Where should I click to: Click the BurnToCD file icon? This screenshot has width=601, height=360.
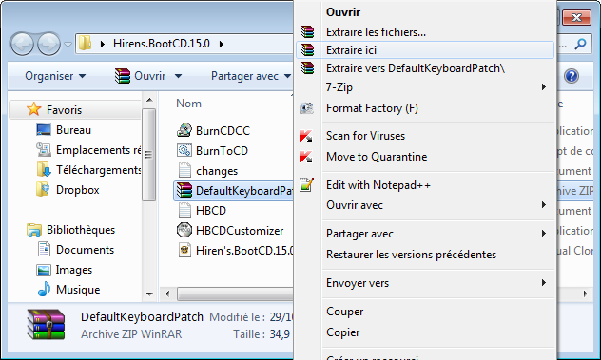(x=184, y=150)
